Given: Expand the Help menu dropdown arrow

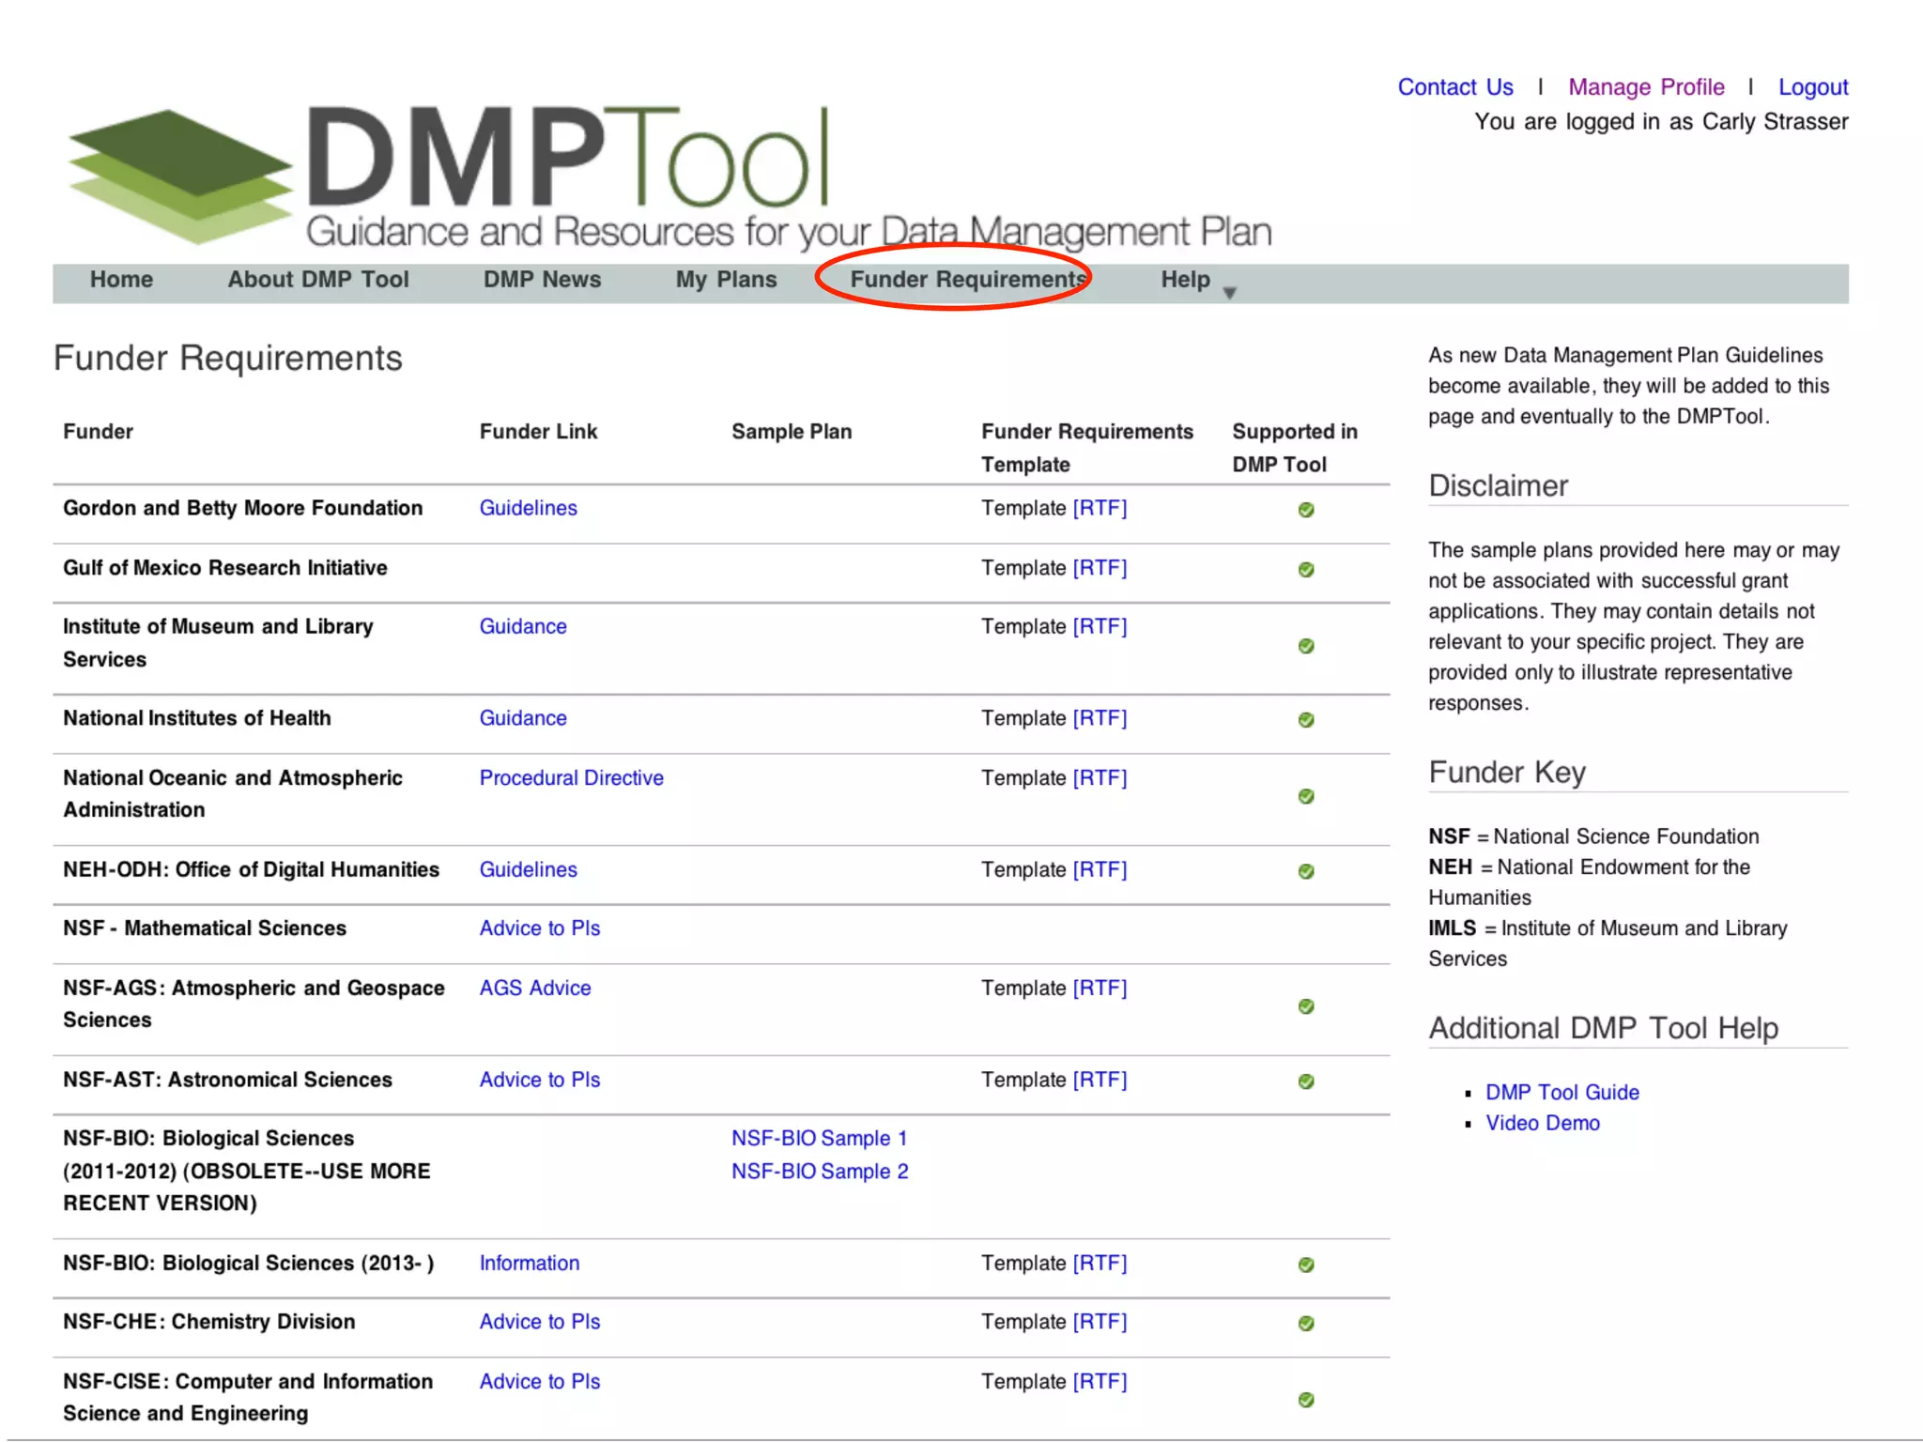Looking at the screenshot, I should [1229, 293].
